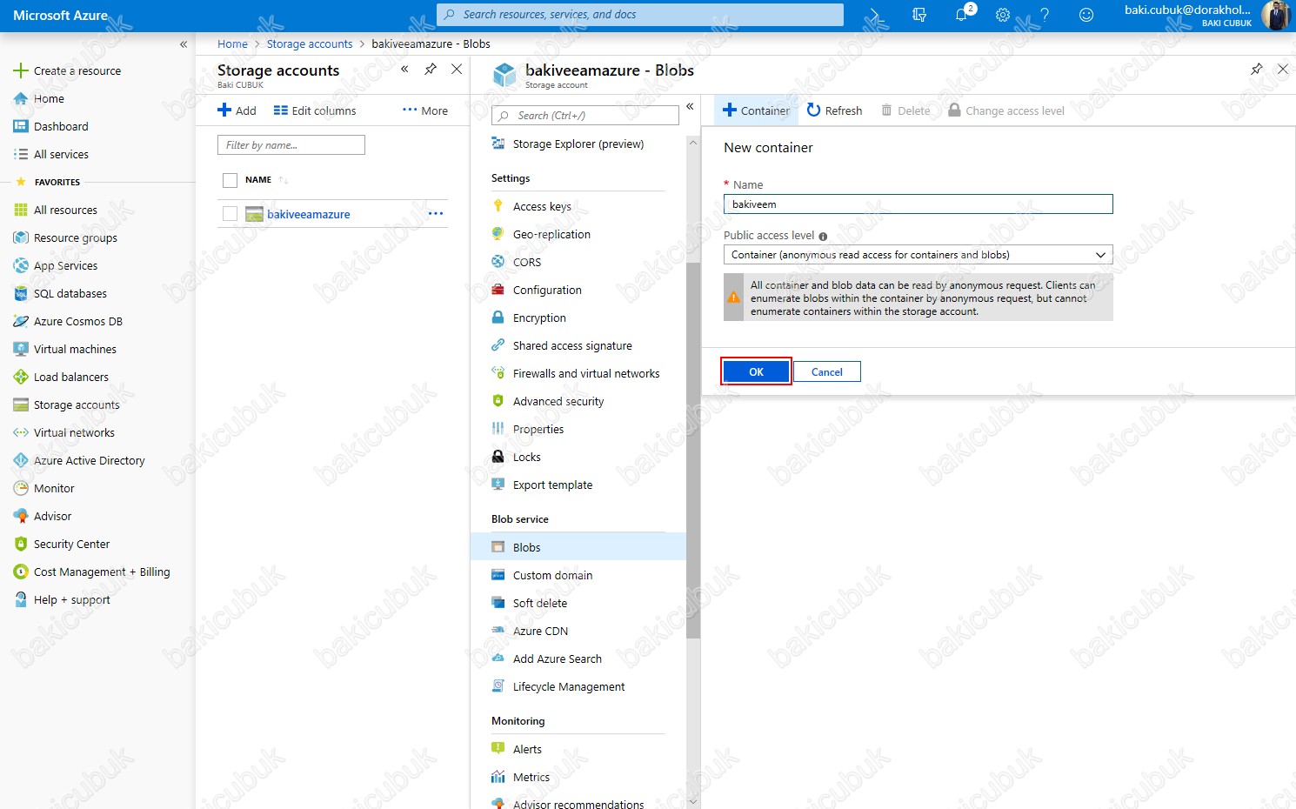This screenshot has width=1296, height=809.
Task: Open the Public access level dropdown
Action: (918, 255)
